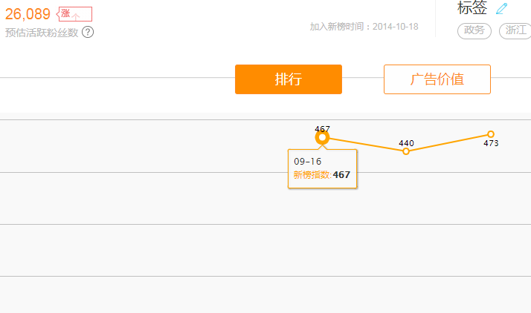Click the chart data point valued 440
This screenshot has width=531, height=313.
[x=406, y=151]
